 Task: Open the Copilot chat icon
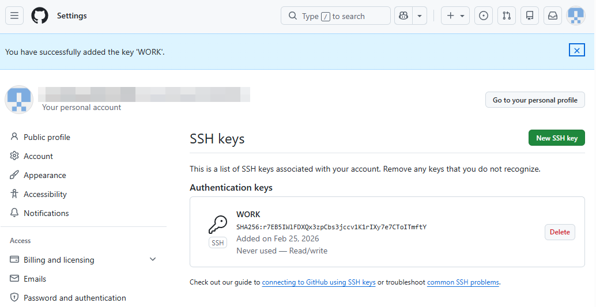403,16
